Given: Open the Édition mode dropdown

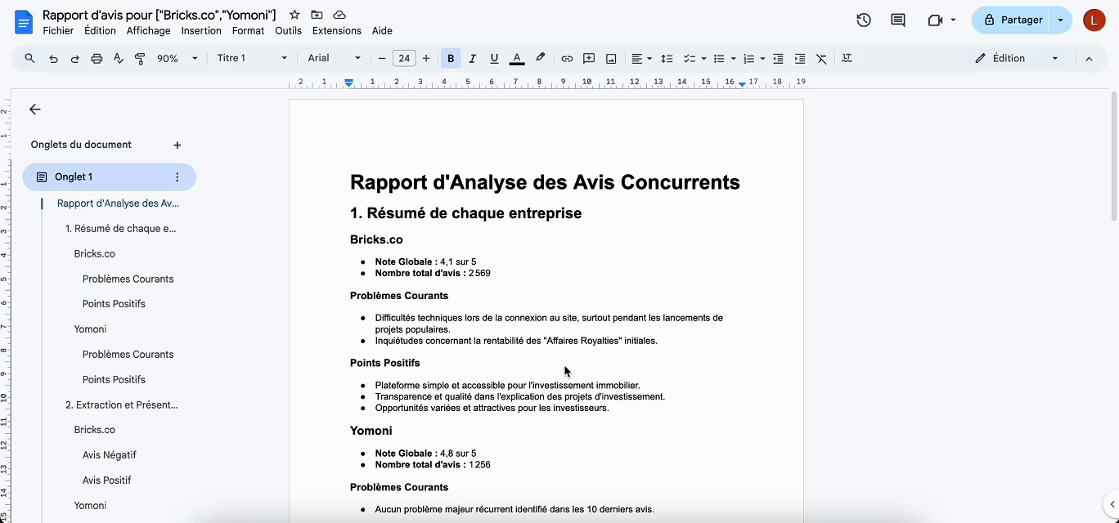Looking at the screenshot, I should pos(1017,58).
